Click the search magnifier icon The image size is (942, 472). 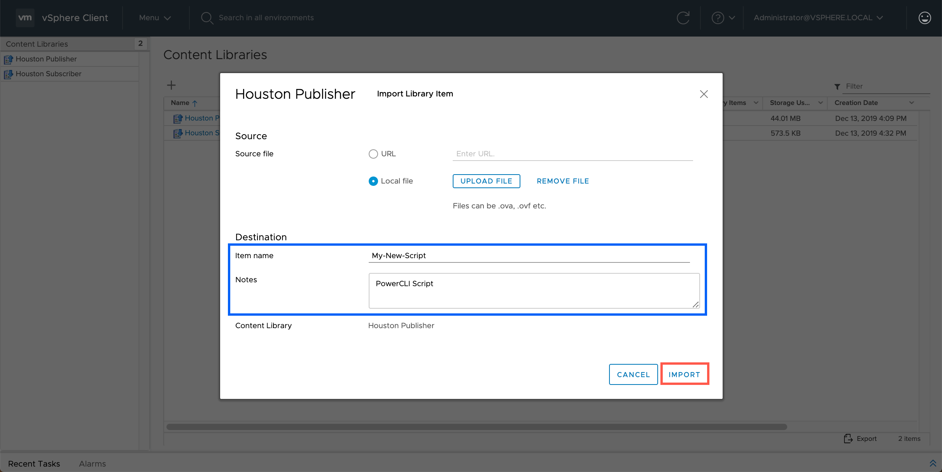[207, 18]
